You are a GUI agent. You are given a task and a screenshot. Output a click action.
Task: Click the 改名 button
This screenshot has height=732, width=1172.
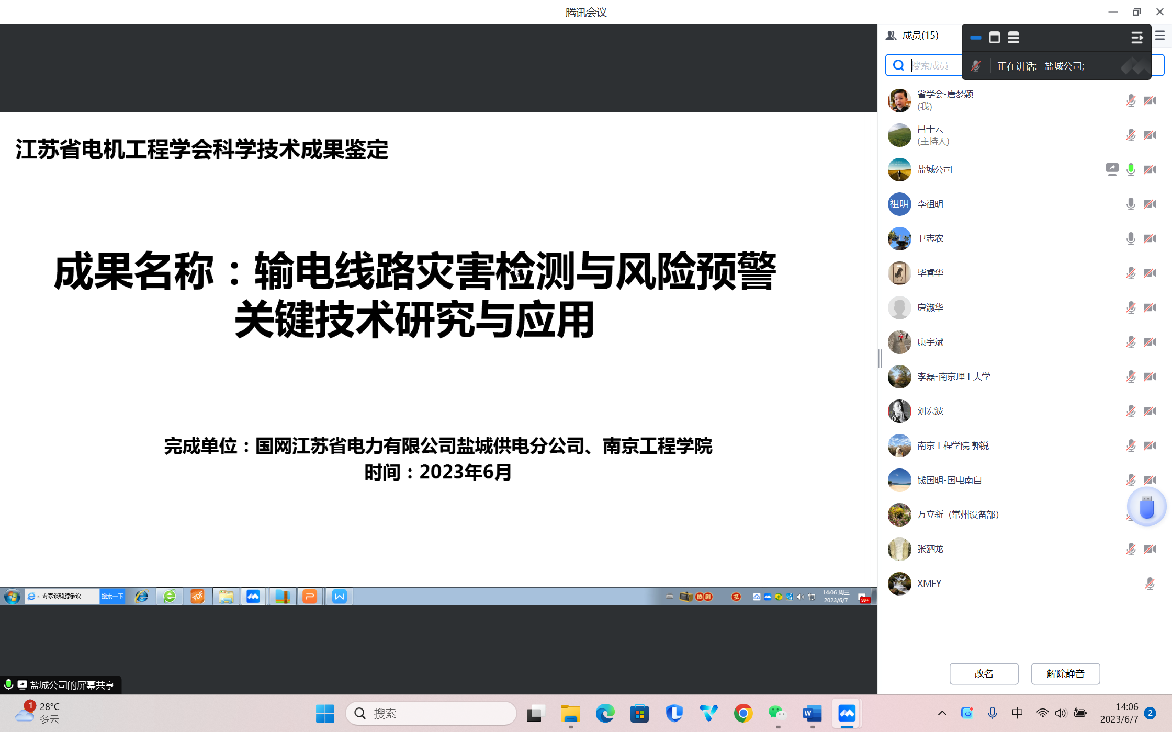[x=984, y=673]
